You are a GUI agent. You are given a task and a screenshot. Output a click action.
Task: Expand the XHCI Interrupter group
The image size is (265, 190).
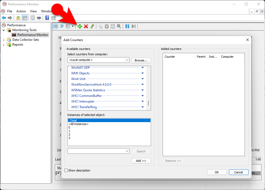[142, 101]
